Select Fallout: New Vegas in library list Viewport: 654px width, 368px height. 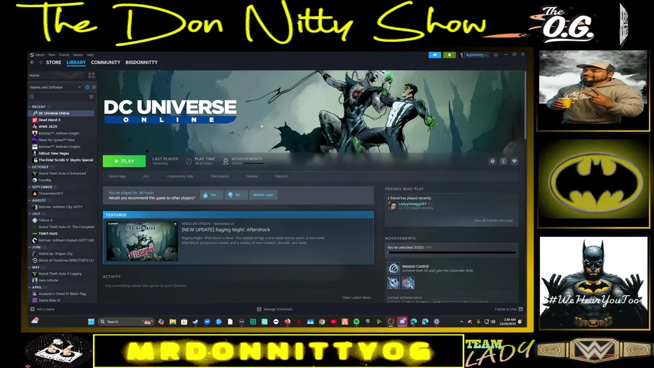[x=54, y=153]
